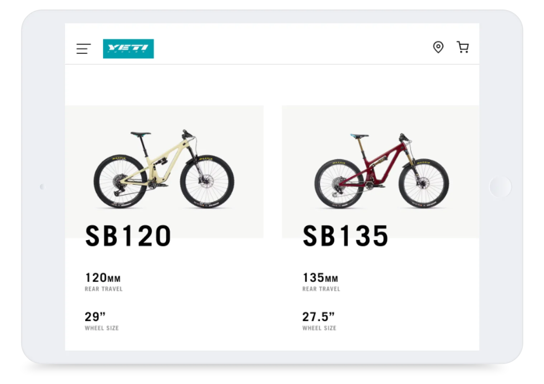Find a dealer using the location icon
The width and height of the screenshot is (544, 384).
click(438, 47)
